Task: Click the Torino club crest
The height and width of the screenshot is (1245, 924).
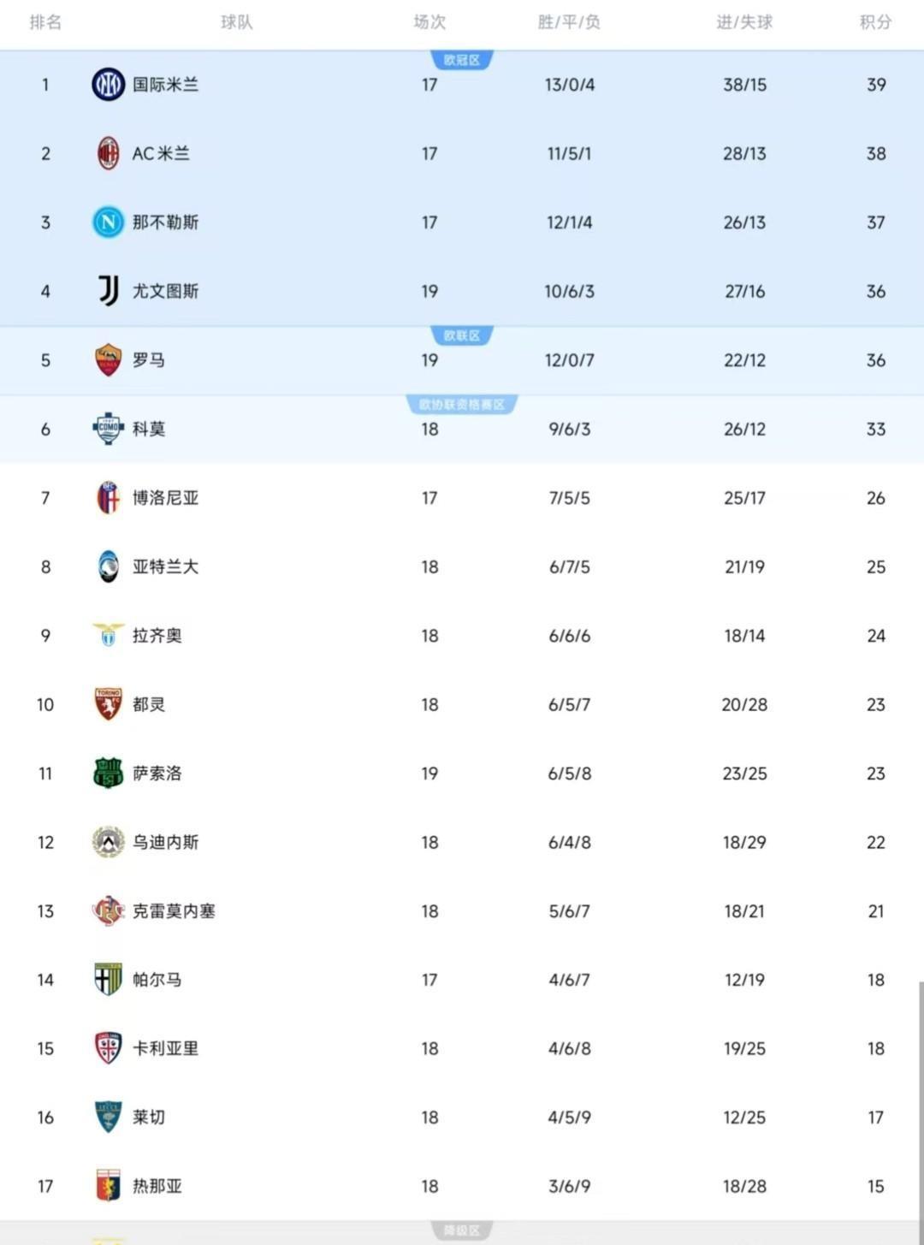Action: coord(108,704)
